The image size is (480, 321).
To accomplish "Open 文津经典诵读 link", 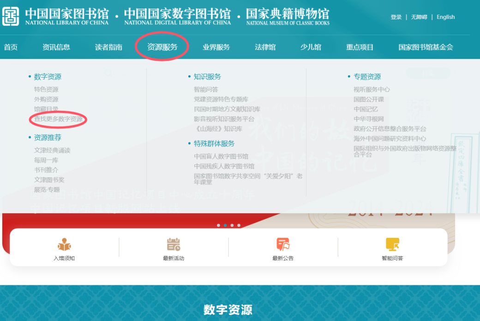I will pyautogui.click(x=52, y=151).
